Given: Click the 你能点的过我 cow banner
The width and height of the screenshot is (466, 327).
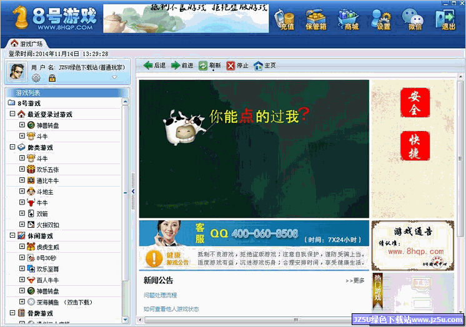Looking at the screenshot, I should pos(254,149).
